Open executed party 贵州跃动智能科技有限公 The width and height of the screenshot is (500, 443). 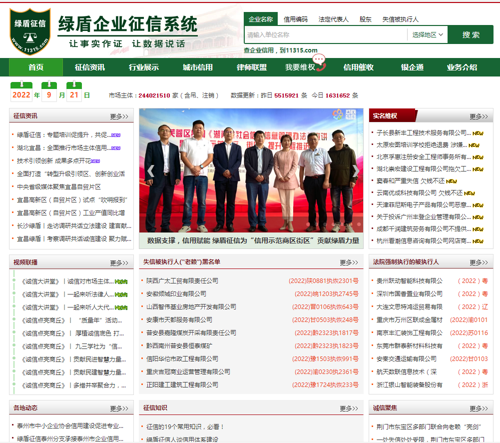pos(410,281)
